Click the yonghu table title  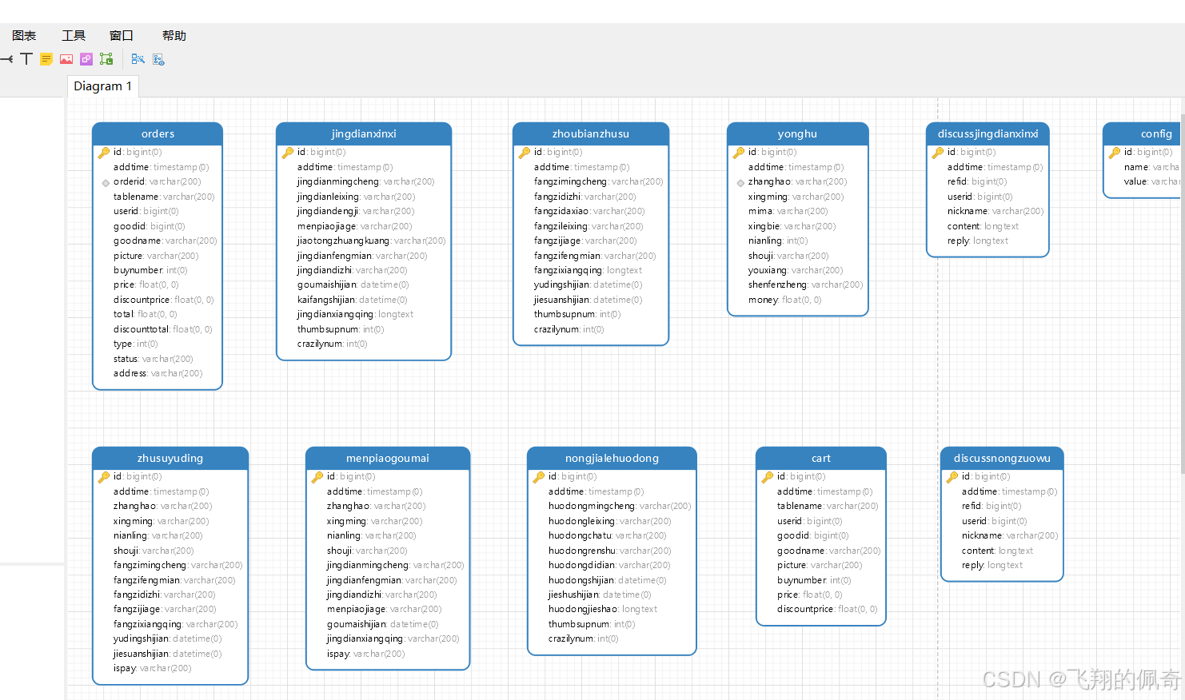coord(797,133)
